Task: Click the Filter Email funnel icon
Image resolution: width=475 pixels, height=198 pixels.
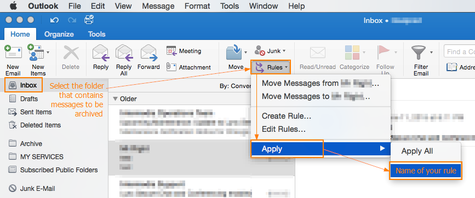Action: click(x=419, y=53)
